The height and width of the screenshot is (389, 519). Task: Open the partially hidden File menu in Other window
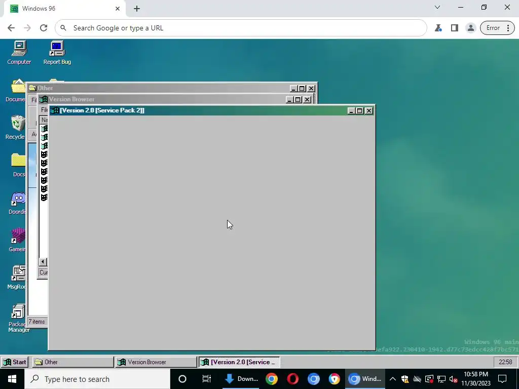coord(34,100)
